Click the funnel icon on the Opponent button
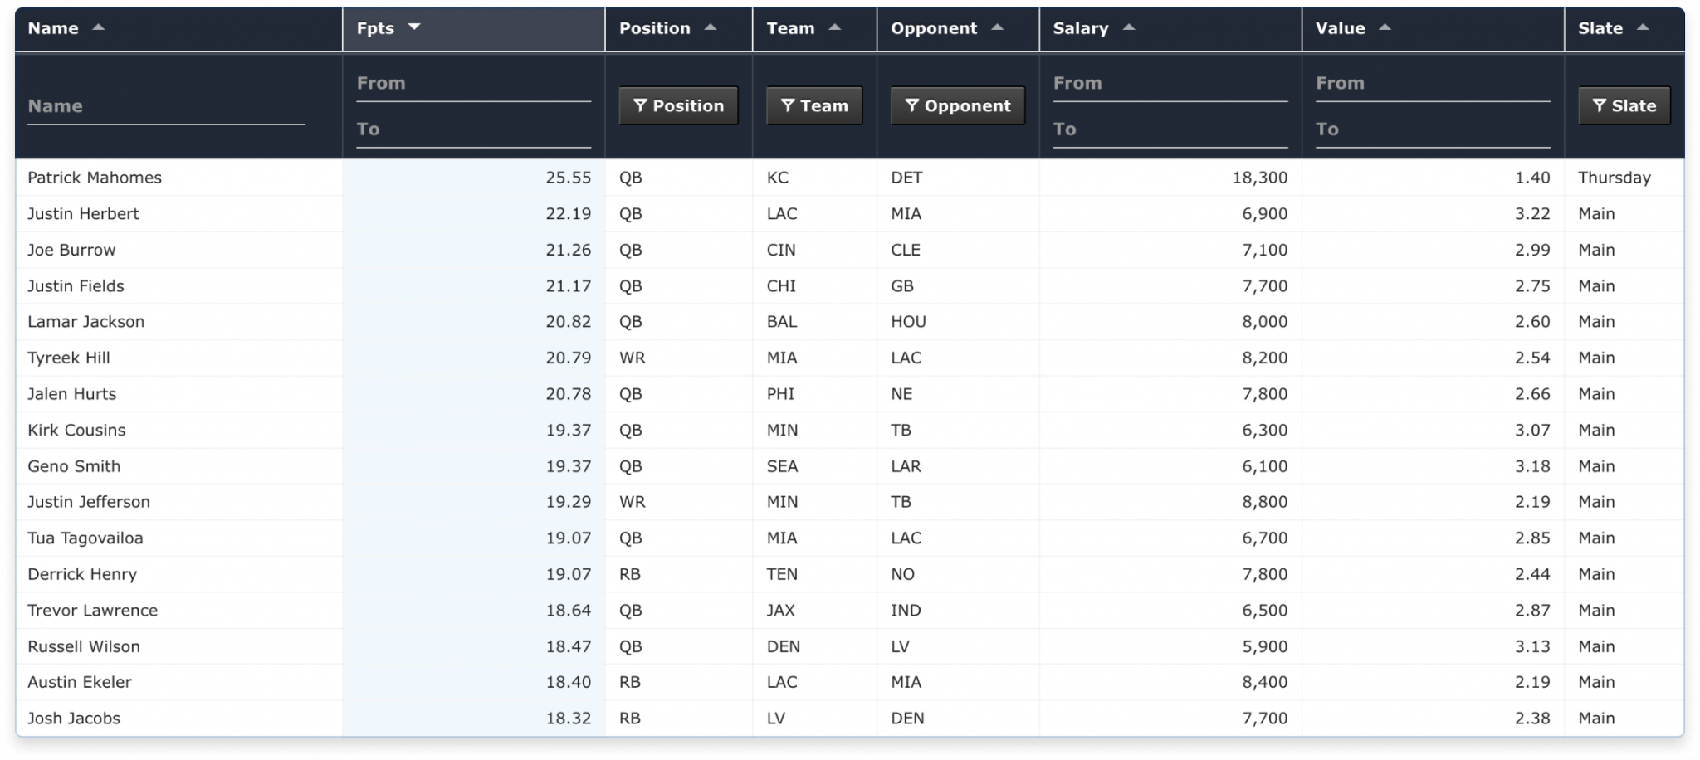 click(x=914, y=105)
